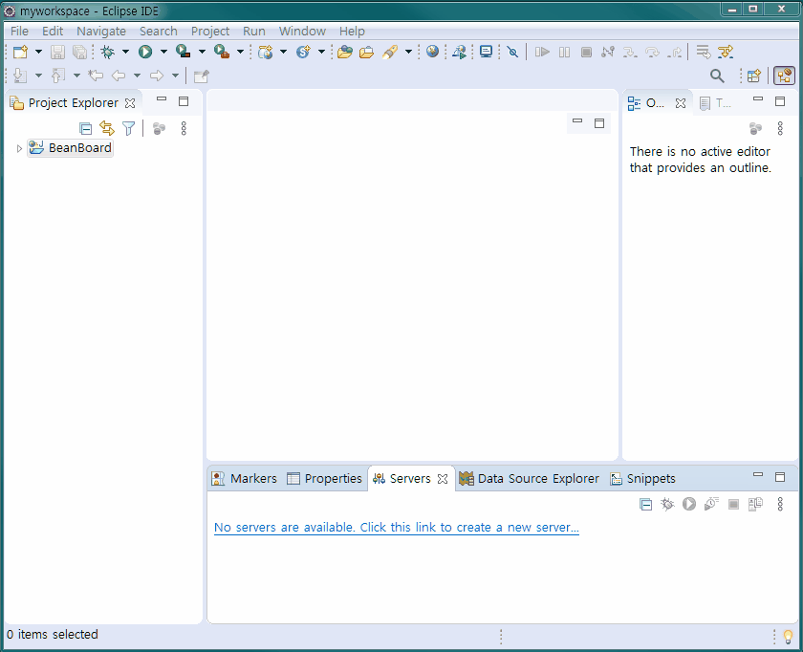
Task: Open the Navigate menu
Action: 101,32
